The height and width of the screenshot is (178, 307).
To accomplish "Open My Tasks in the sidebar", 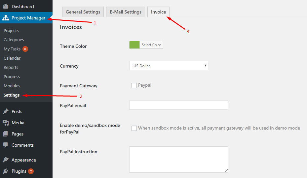I will point(12,49).
